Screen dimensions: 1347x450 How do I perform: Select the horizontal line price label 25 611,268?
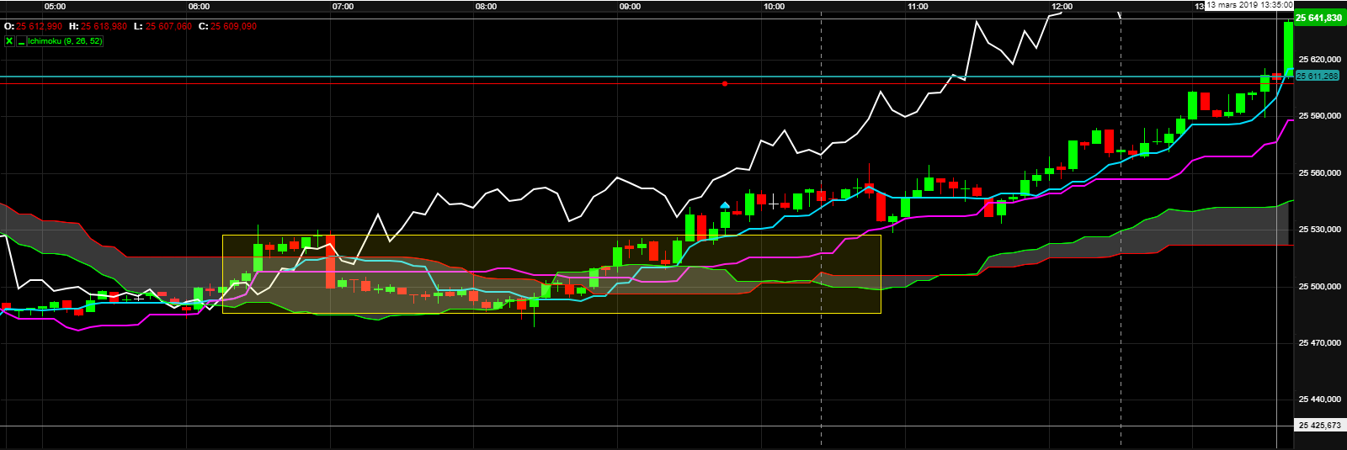(x=1318, y=76)
